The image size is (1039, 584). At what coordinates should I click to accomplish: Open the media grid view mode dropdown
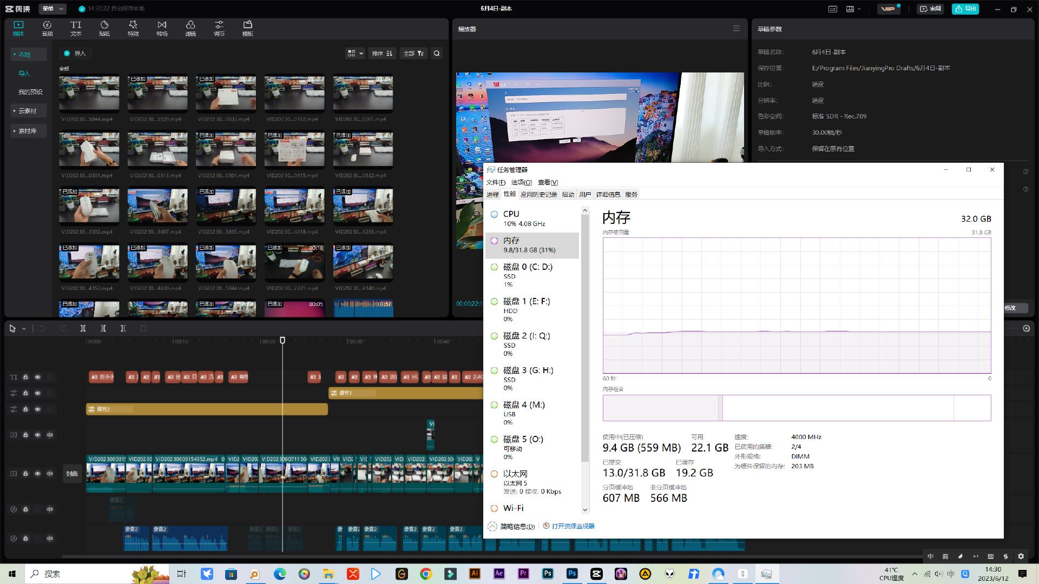click(355, 53)
